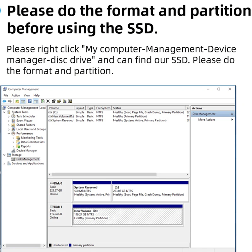The height and width of the screenshot is (252, 252).
Task: Select New Volume (D:) 119.24 GB partition
Action: tap(128, 215)
